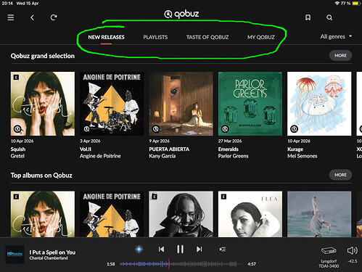Open the Kurage jellyfish album cover
The height and width of the screenshot is (272, 362).
(319, 104)
